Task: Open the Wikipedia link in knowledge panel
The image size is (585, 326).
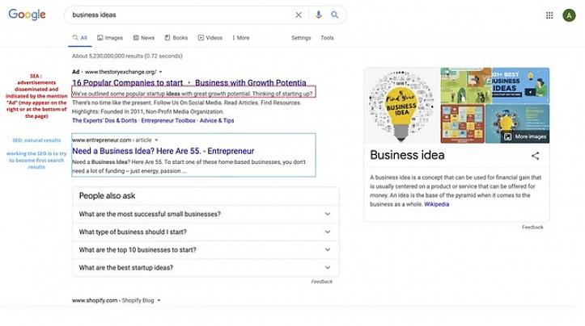Action: coord(437,204)
